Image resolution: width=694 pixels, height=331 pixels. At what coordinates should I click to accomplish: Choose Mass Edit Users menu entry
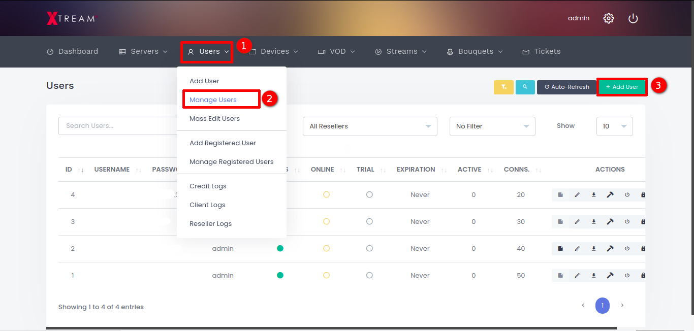[x=214, y=119]
